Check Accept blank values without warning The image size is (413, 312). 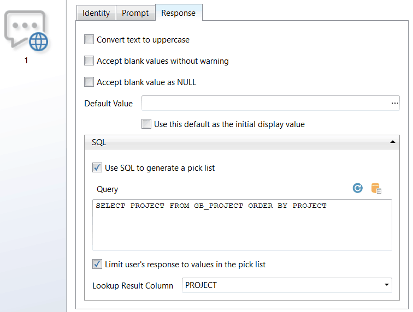tap(89, 61)
